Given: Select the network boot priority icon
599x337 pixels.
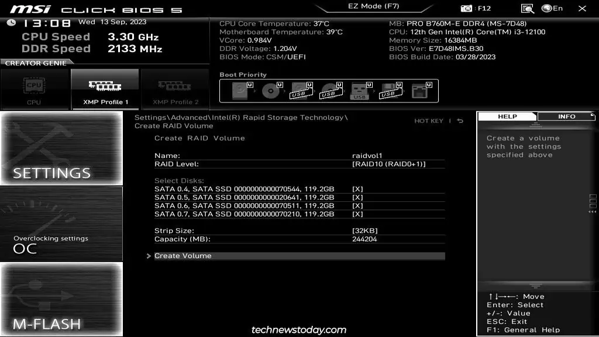Looking at the screenshot, I should coord(418,91).
